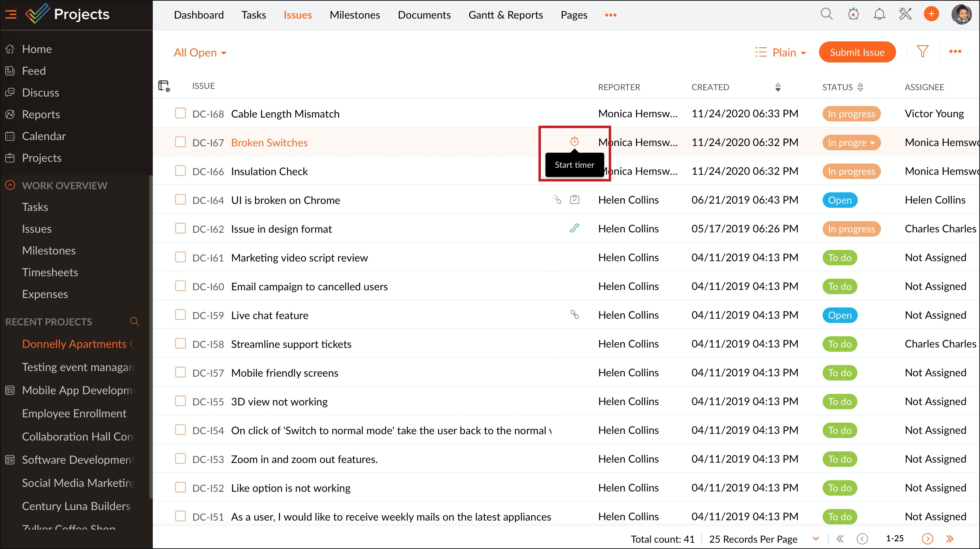The image size is (980, 549).
Task: Click the global timer stopwatch icon
Action: click(853, 14)
